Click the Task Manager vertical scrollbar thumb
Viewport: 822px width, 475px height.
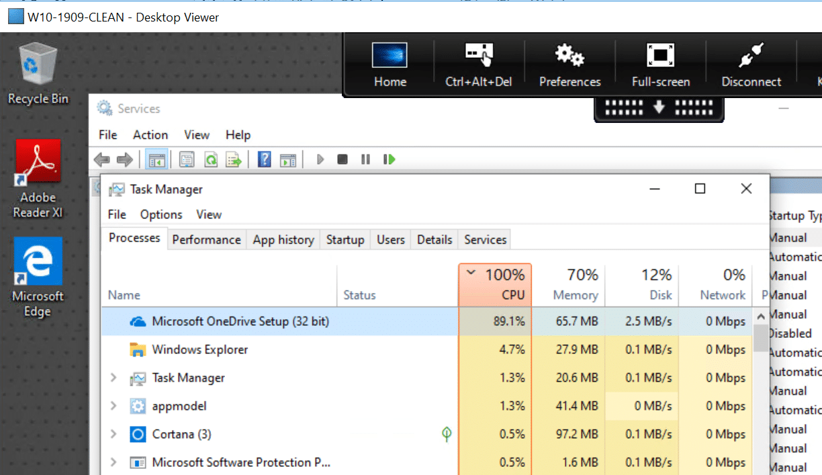(761, 338)
